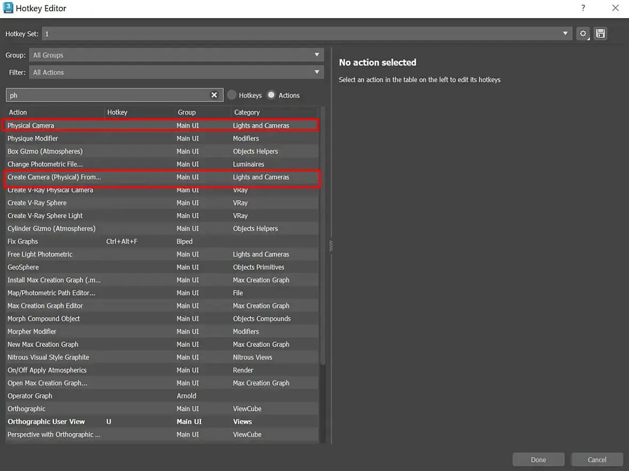Expand the Filter dropdown showing All Actions
629x471 pixels.
(176, 72)
